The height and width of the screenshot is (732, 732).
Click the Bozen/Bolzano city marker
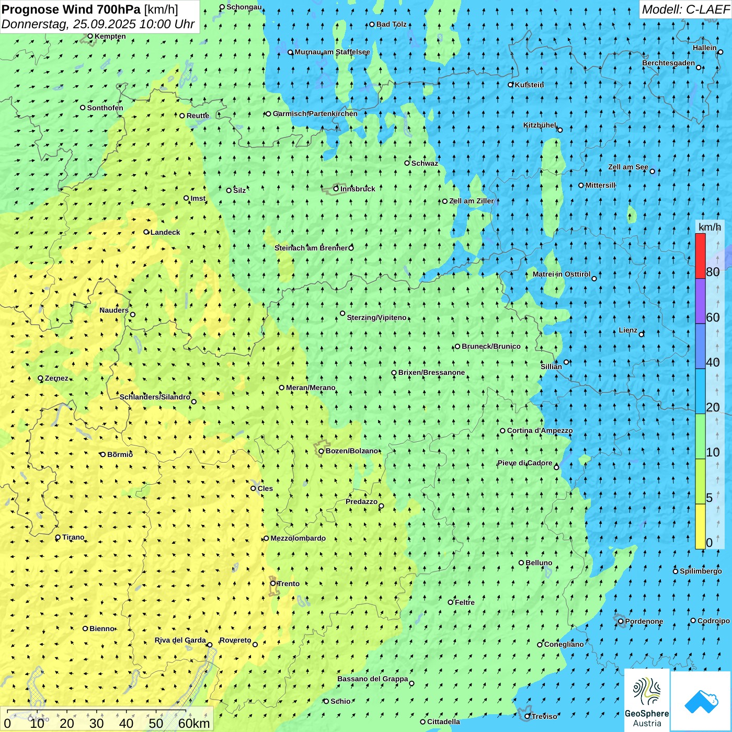321,451
